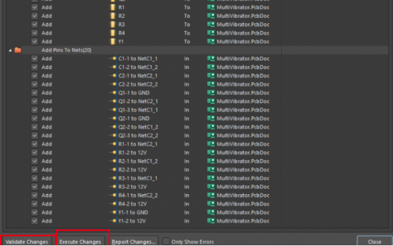Viewport: 393px width, 246px height.
Task: Select the R4-1 to NetC2_2 entry
Action: [138, 195]
